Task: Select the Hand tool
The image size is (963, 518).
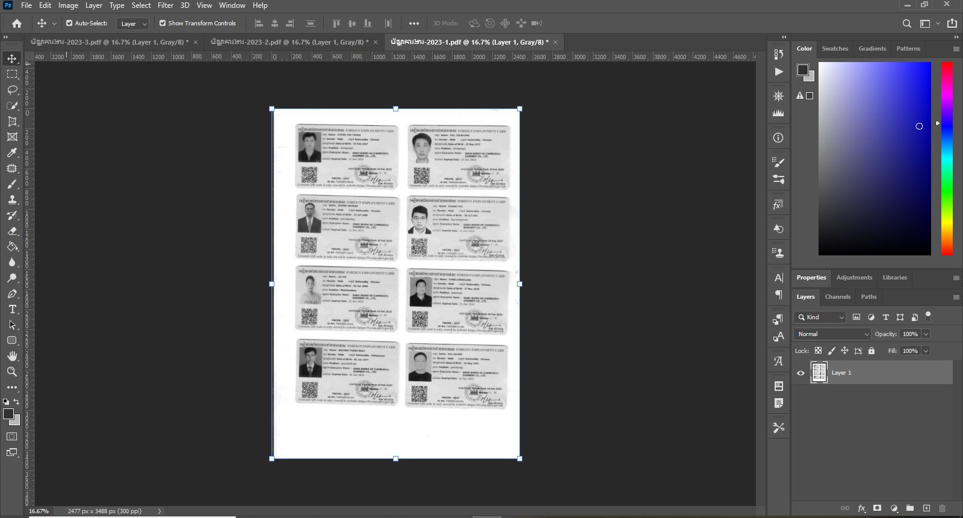Action: point(12,356)
